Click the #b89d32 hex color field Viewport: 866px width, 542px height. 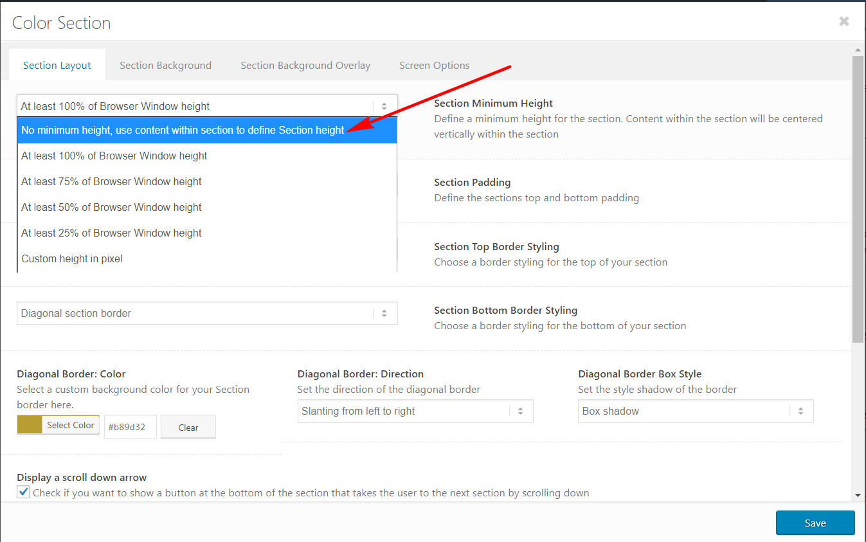point(131,427)
